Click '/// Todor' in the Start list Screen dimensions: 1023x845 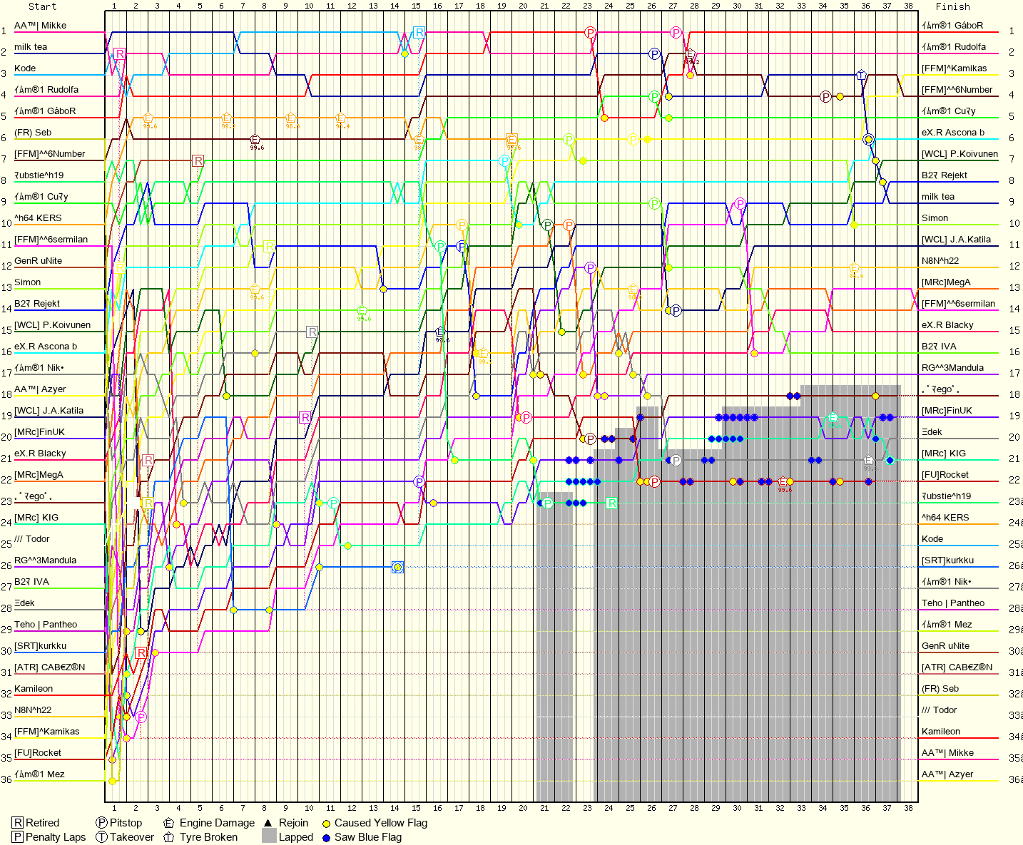(x=32, y=538)
